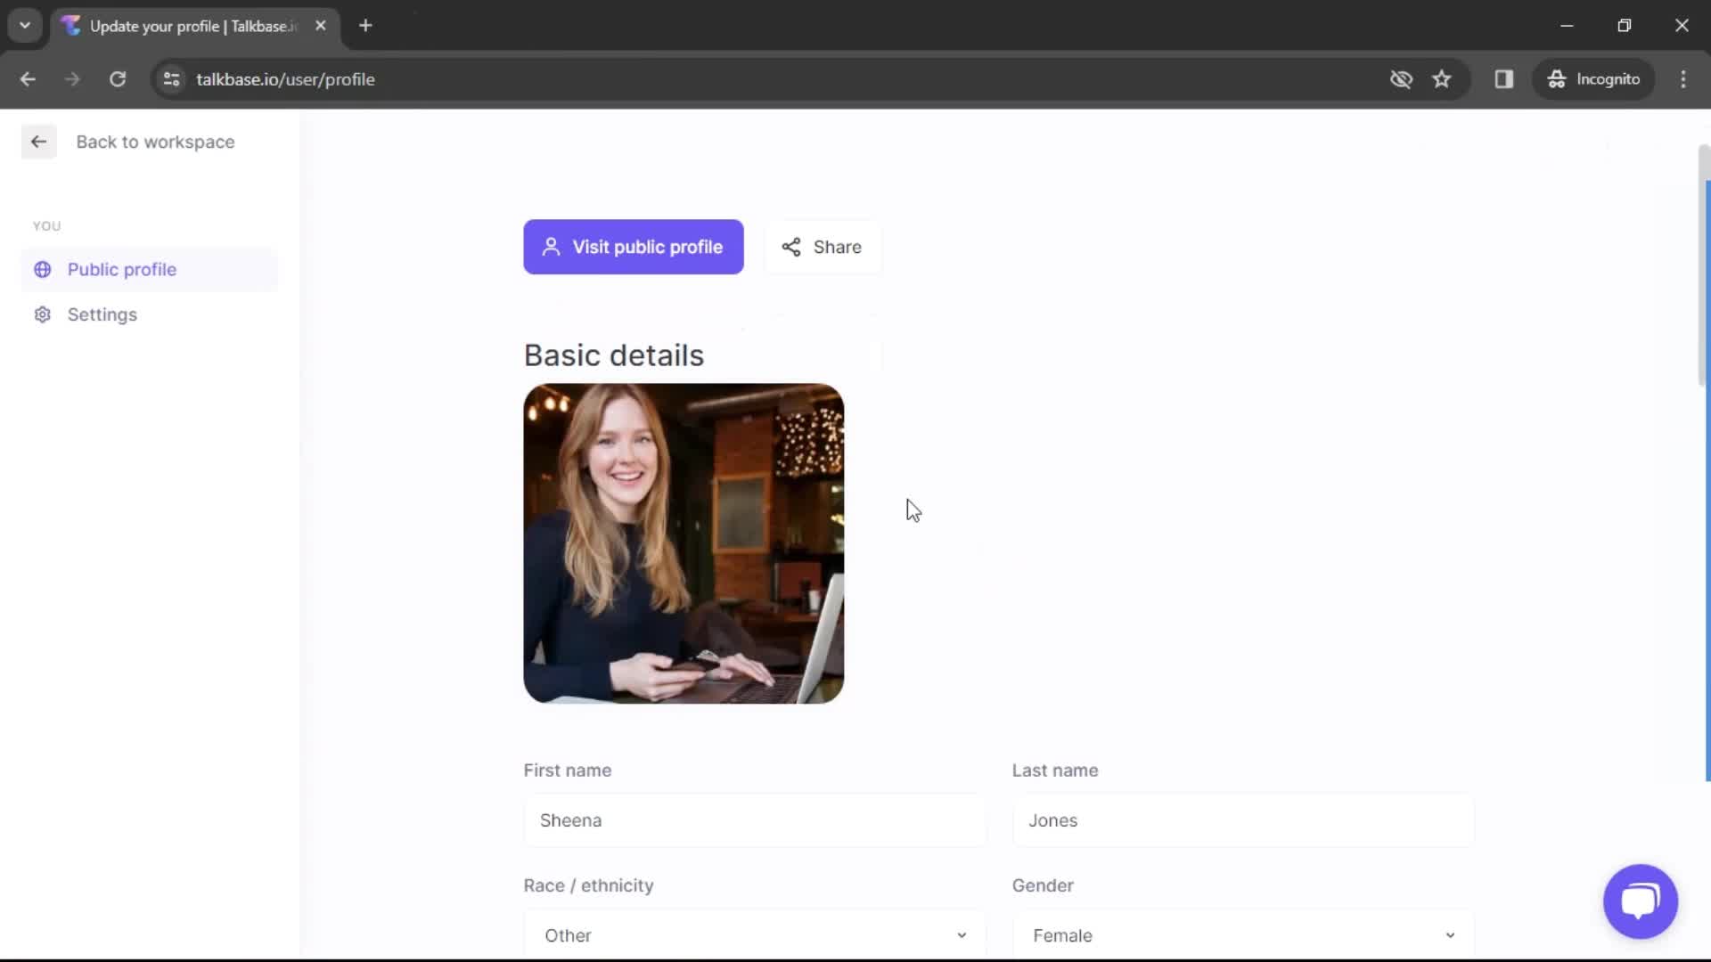Click the Incognito profile badge
1711x962 pixels.
click(x=1594, y=79)
